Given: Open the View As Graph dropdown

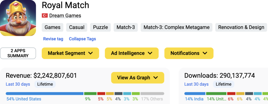Looking at the screenshot, I should [138, 78].
